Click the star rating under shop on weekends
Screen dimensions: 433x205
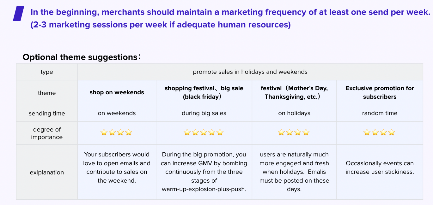(116, 132)
